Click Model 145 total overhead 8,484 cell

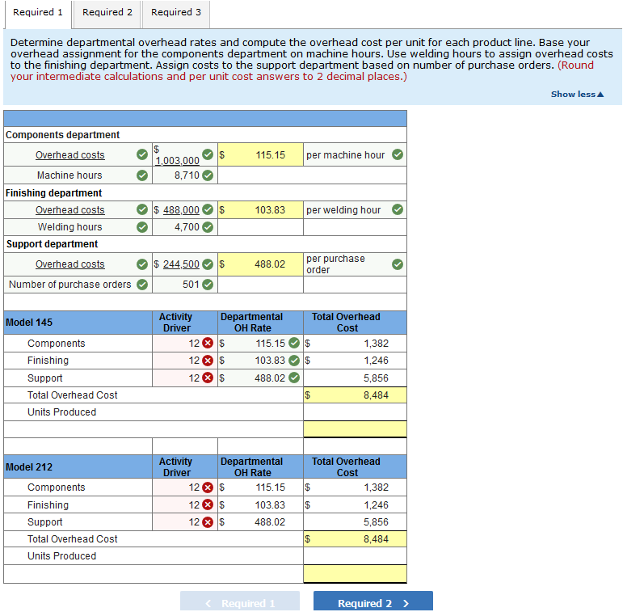355,395
